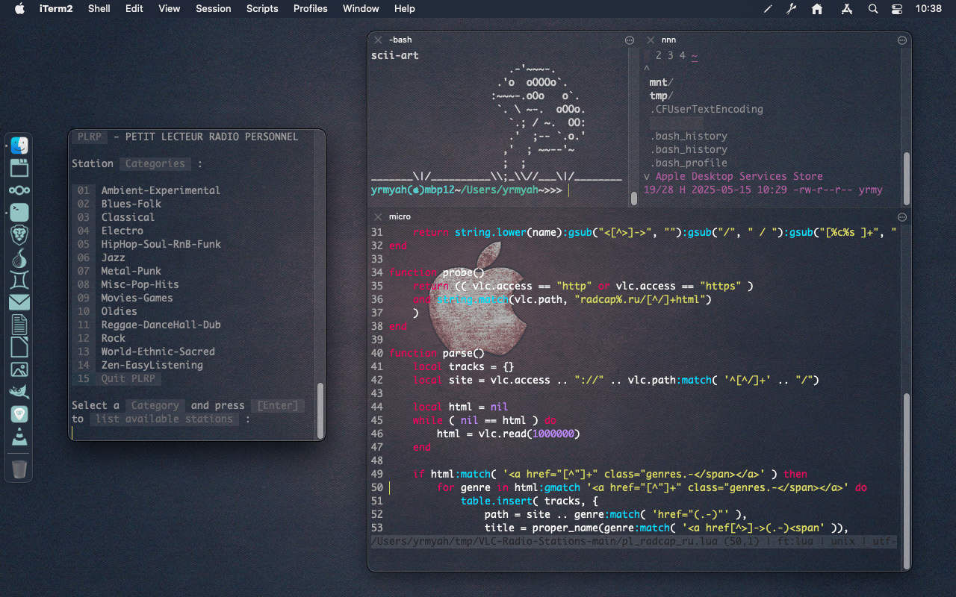
Task: Open the Trash in the dock
Action: [19, 469]
